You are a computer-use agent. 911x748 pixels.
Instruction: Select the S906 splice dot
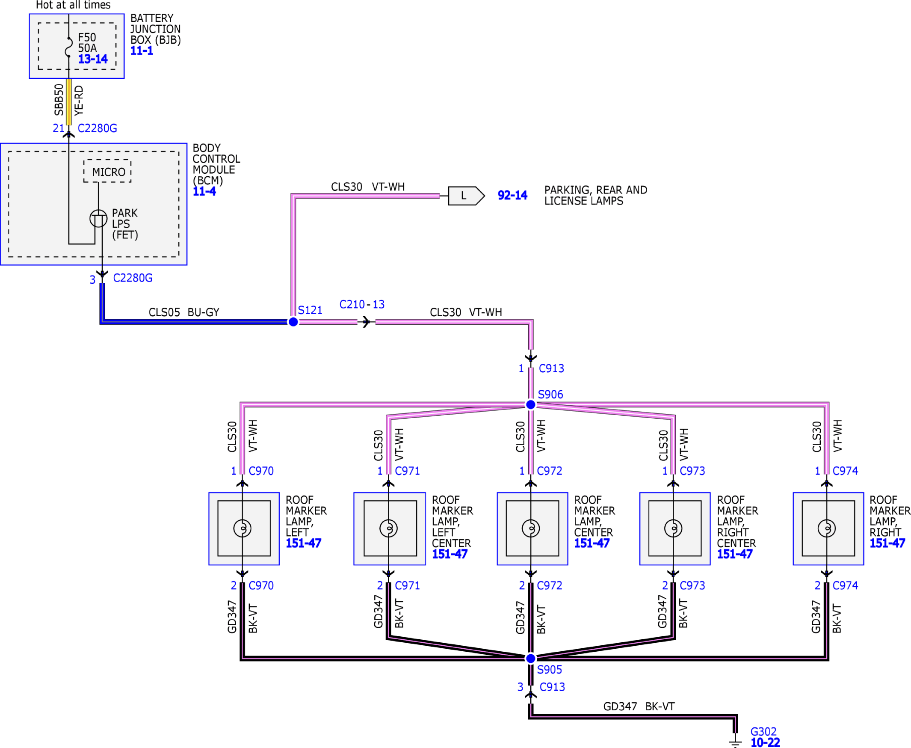coord(531,404)
